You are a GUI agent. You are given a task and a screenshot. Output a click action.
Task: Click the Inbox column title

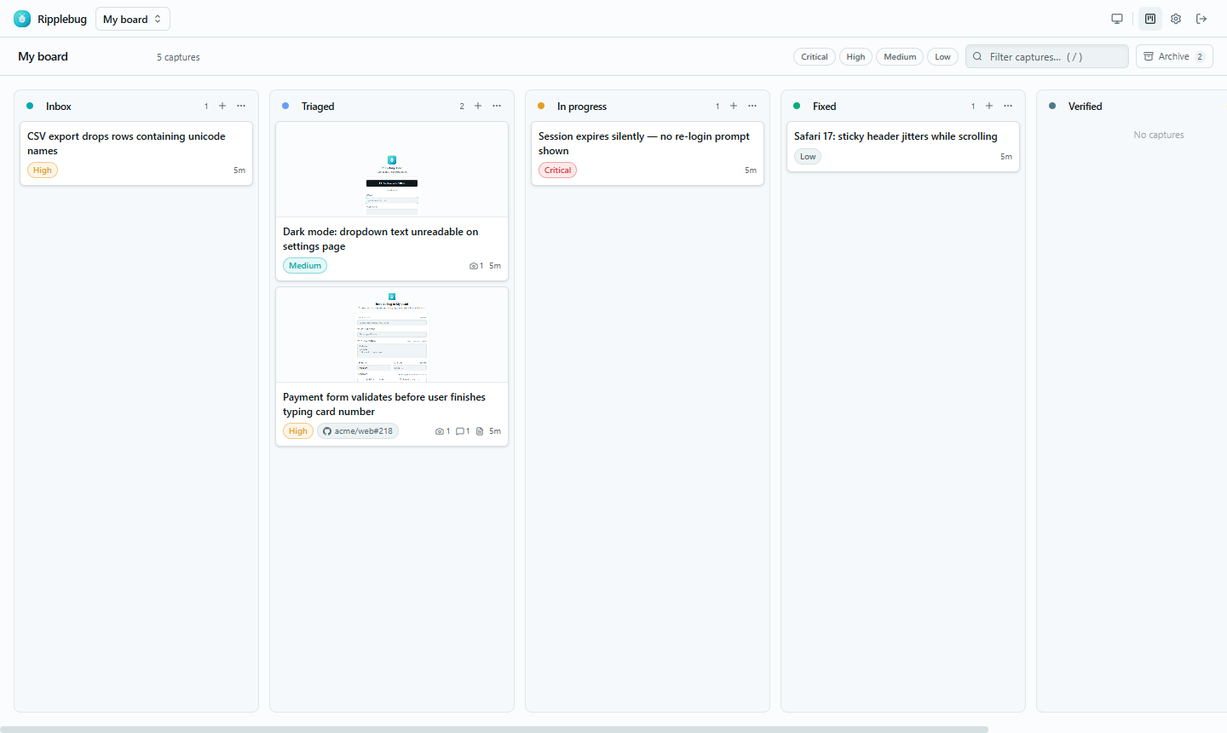click(x=59, y=107)
